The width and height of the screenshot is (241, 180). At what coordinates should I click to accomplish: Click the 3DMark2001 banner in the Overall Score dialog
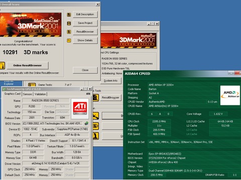click(x=31, y=24)
